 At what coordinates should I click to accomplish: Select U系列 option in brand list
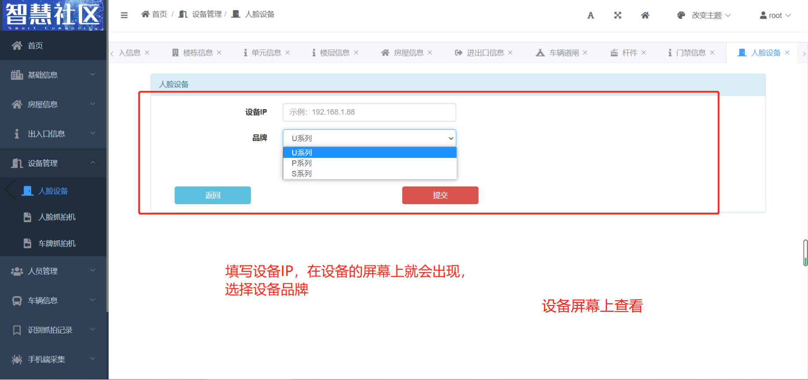click(370, 153)
